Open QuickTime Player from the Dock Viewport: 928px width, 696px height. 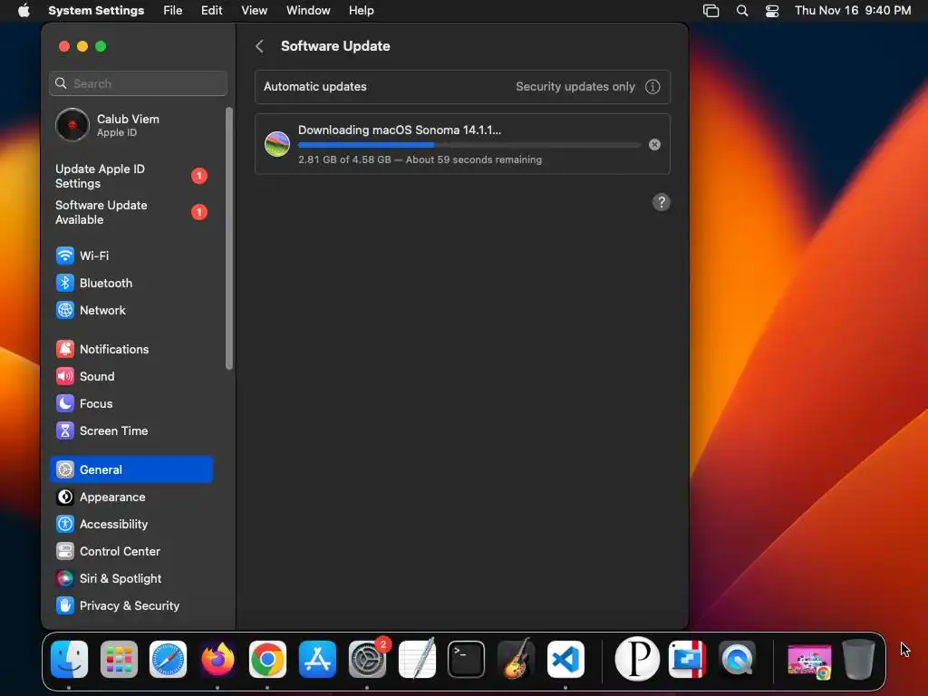click(x=738, y=660)
